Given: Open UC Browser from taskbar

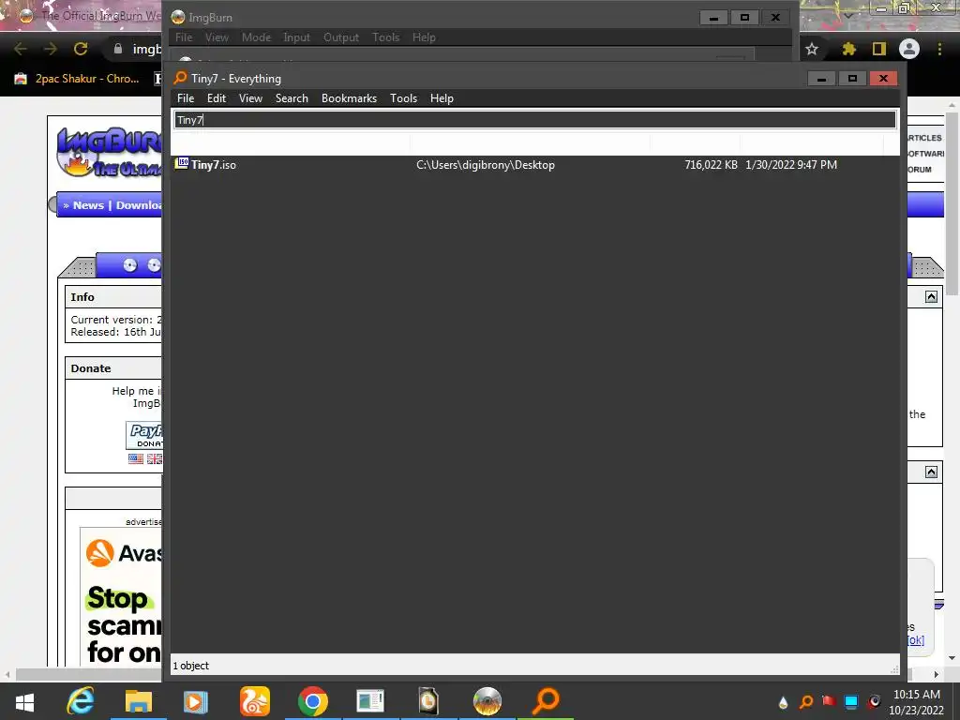Looking at the screenshot, I should pyautogui.click(x=254, y=701).
